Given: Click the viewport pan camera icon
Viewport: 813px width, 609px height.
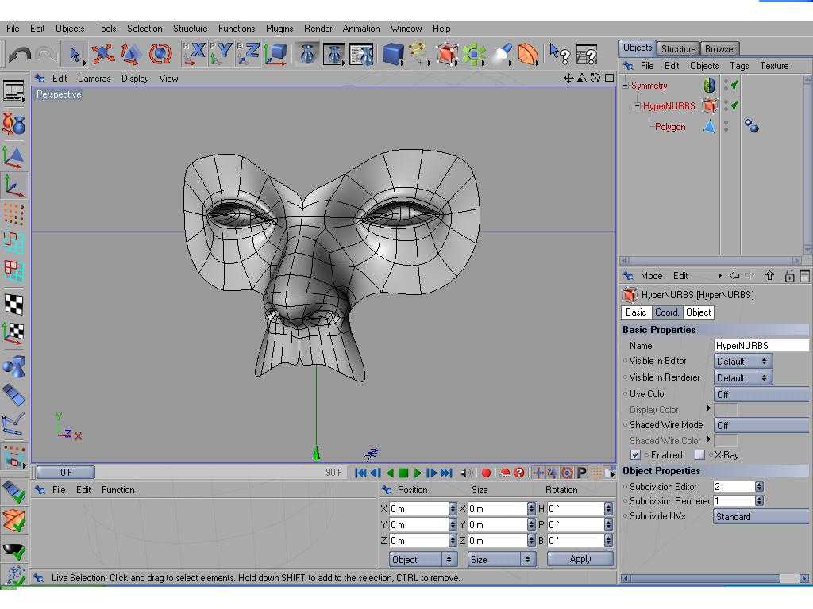Looking at the screenshot, I should tap(568, 79).
